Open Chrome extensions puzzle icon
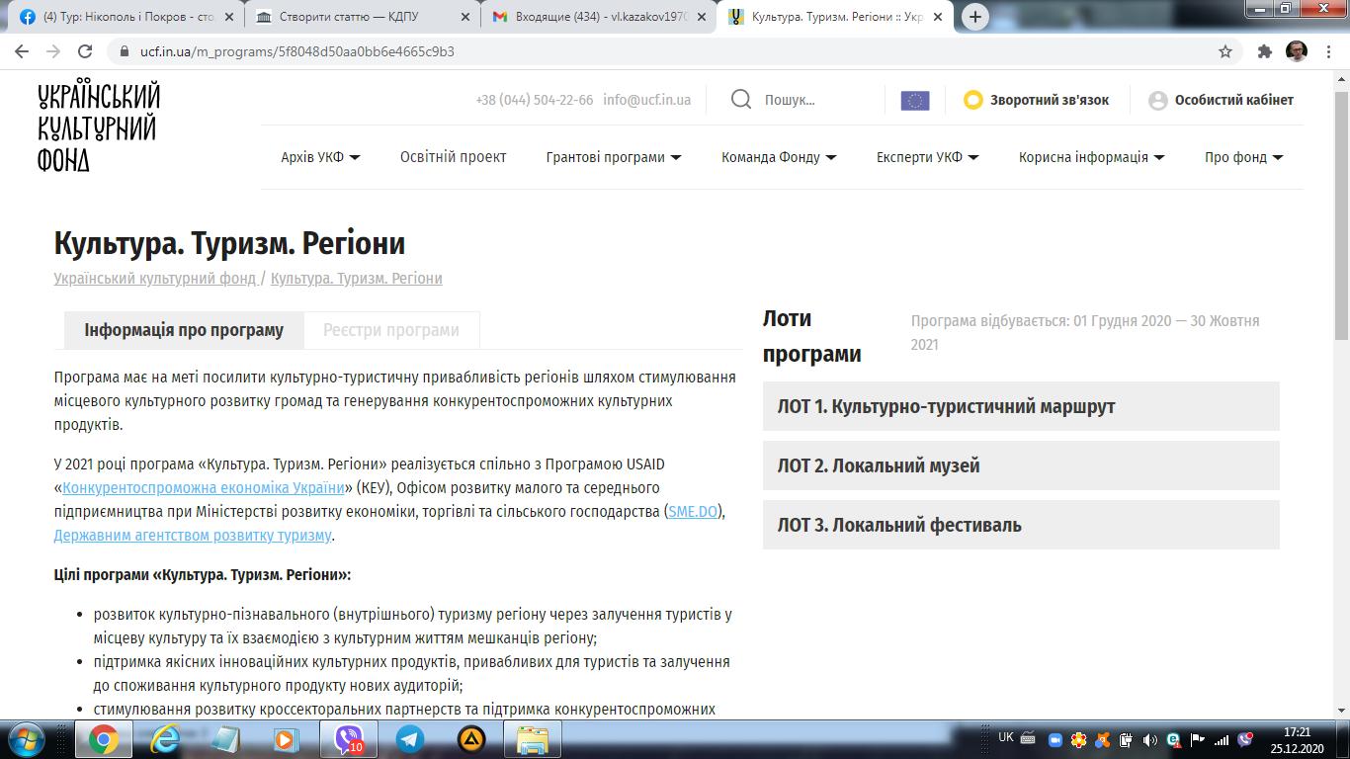Screen dimensions: 1350x759 [x=1264, y=51]
